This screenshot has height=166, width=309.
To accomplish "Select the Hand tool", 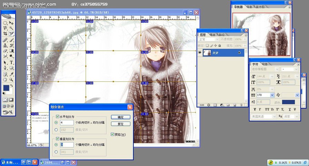I will point(5,80).
